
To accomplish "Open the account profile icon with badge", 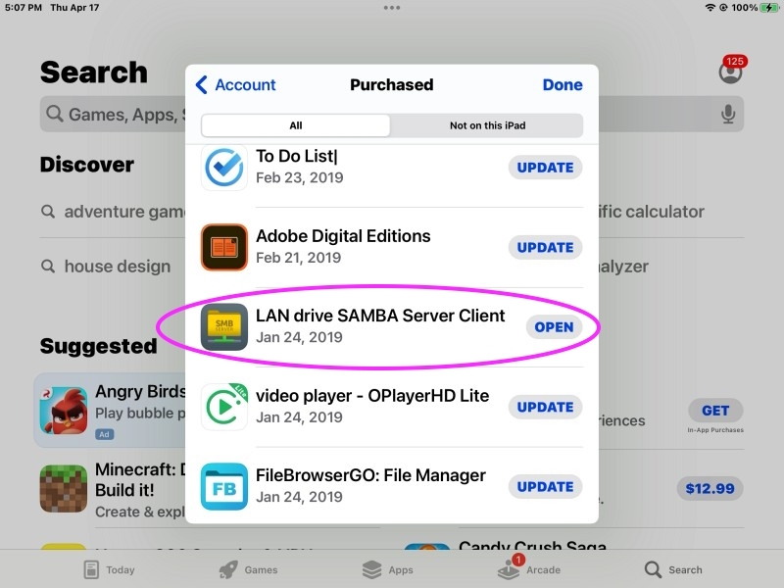I will (x=731, y=71).
